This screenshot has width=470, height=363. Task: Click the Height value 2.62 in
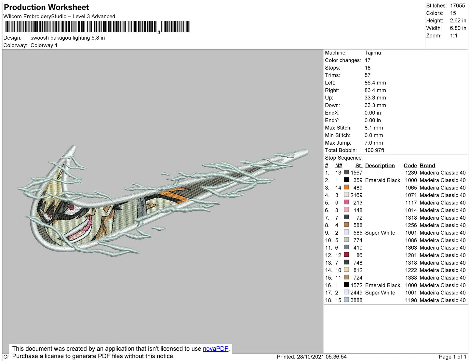click(458, 20)
